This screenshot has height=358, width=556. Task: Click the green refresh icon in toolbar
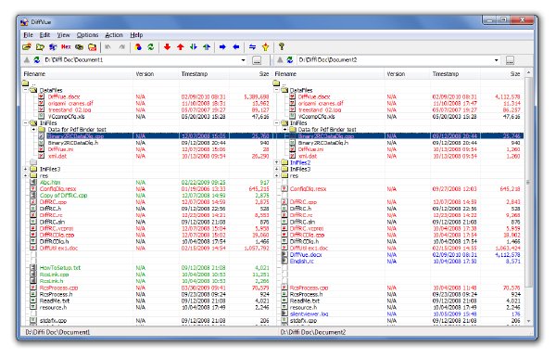tap(151, 46)
